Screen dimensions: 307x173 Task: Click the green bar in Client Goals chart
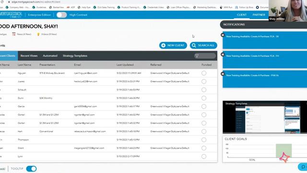coord(283,150)
